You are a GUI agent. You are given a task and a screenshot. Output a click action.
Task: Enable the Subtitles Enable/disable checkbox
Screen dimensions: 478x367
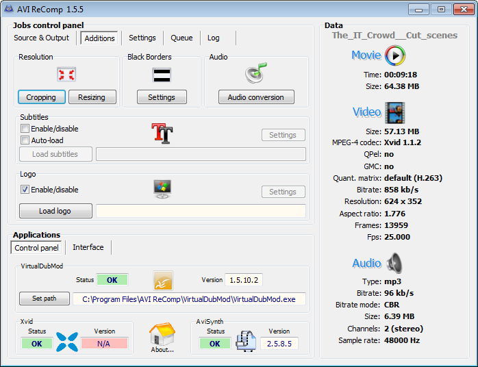tap(25, 129)
